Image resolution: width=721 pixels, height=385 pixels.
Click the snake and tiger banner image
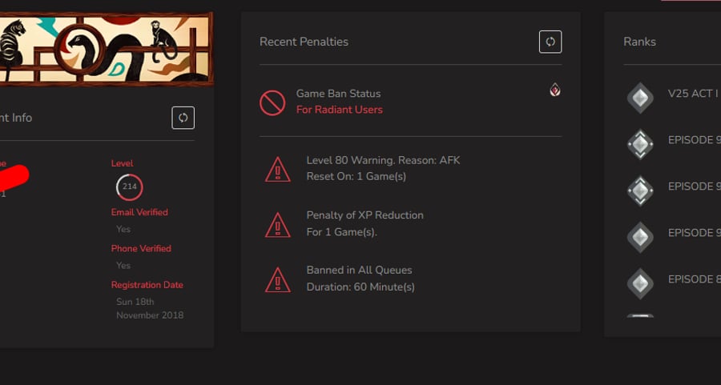[107, 49]
